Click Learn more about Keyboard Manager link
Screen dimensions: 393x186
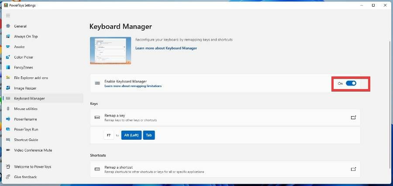[x=166, y=48]
